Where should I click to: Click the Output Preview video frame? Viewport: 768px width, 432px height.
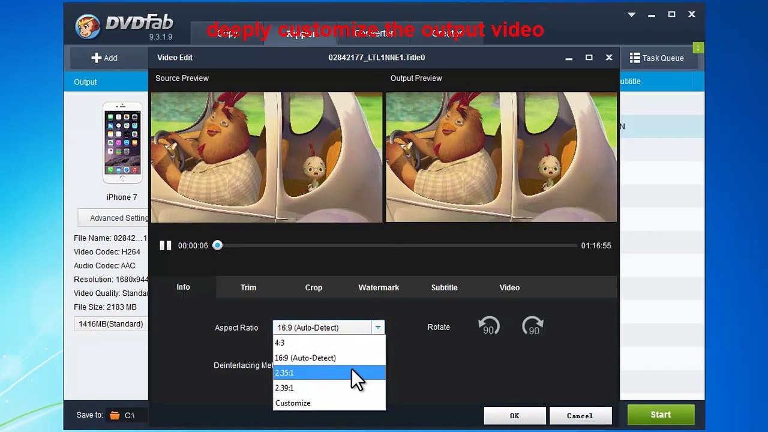tap(502, 157)
